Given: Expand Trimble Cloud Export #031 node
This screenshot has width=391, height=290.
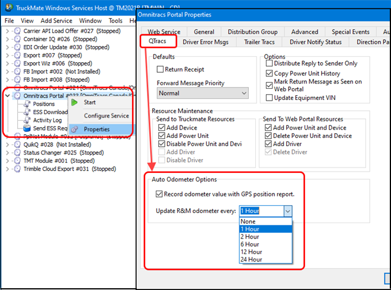Looking at the screenshot, I should coord(7,169).
